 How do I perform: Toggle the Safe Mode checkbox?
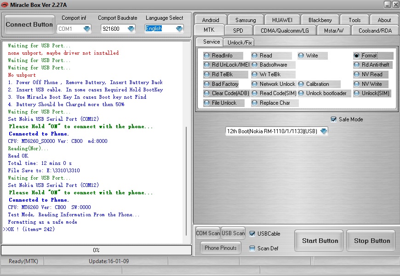(333, 119)
